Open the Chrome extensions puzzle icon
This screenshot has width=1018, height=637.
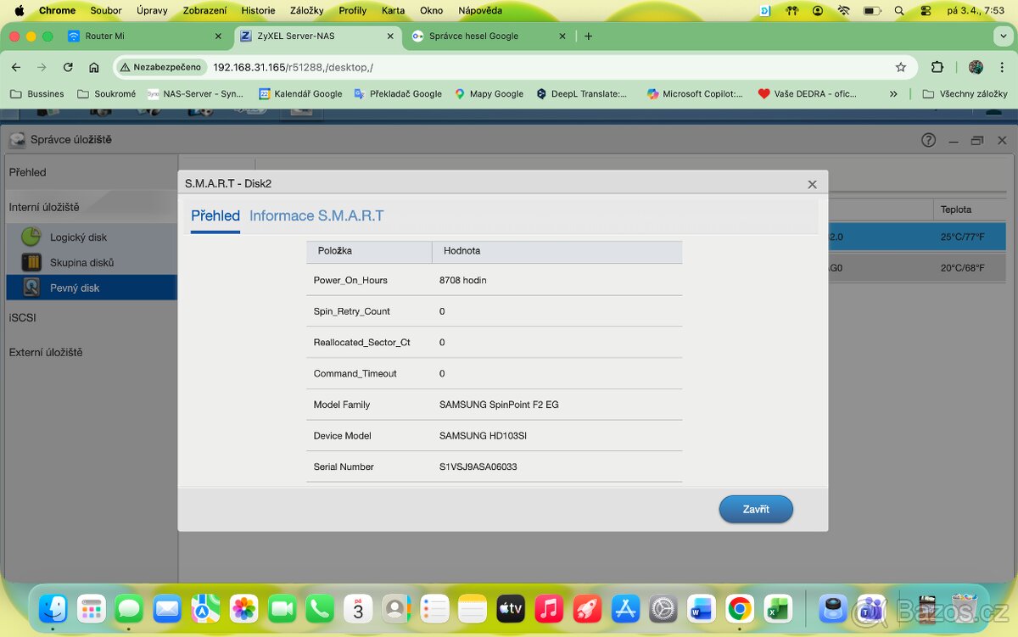tap(937, 67)
